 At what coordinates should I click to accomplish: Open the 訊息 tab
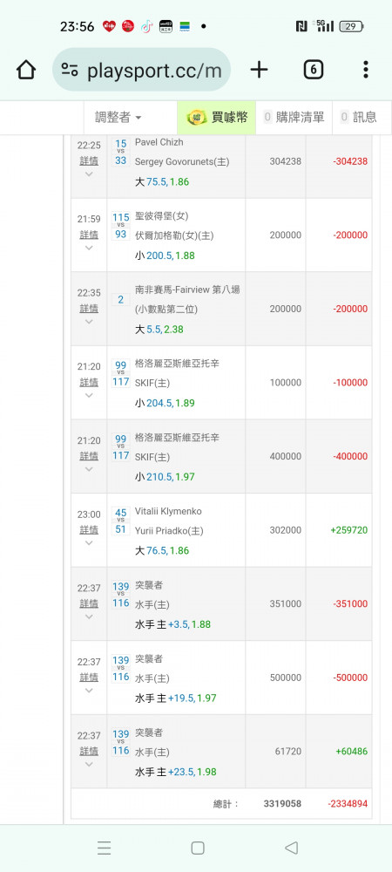click(x=358, y=118)
